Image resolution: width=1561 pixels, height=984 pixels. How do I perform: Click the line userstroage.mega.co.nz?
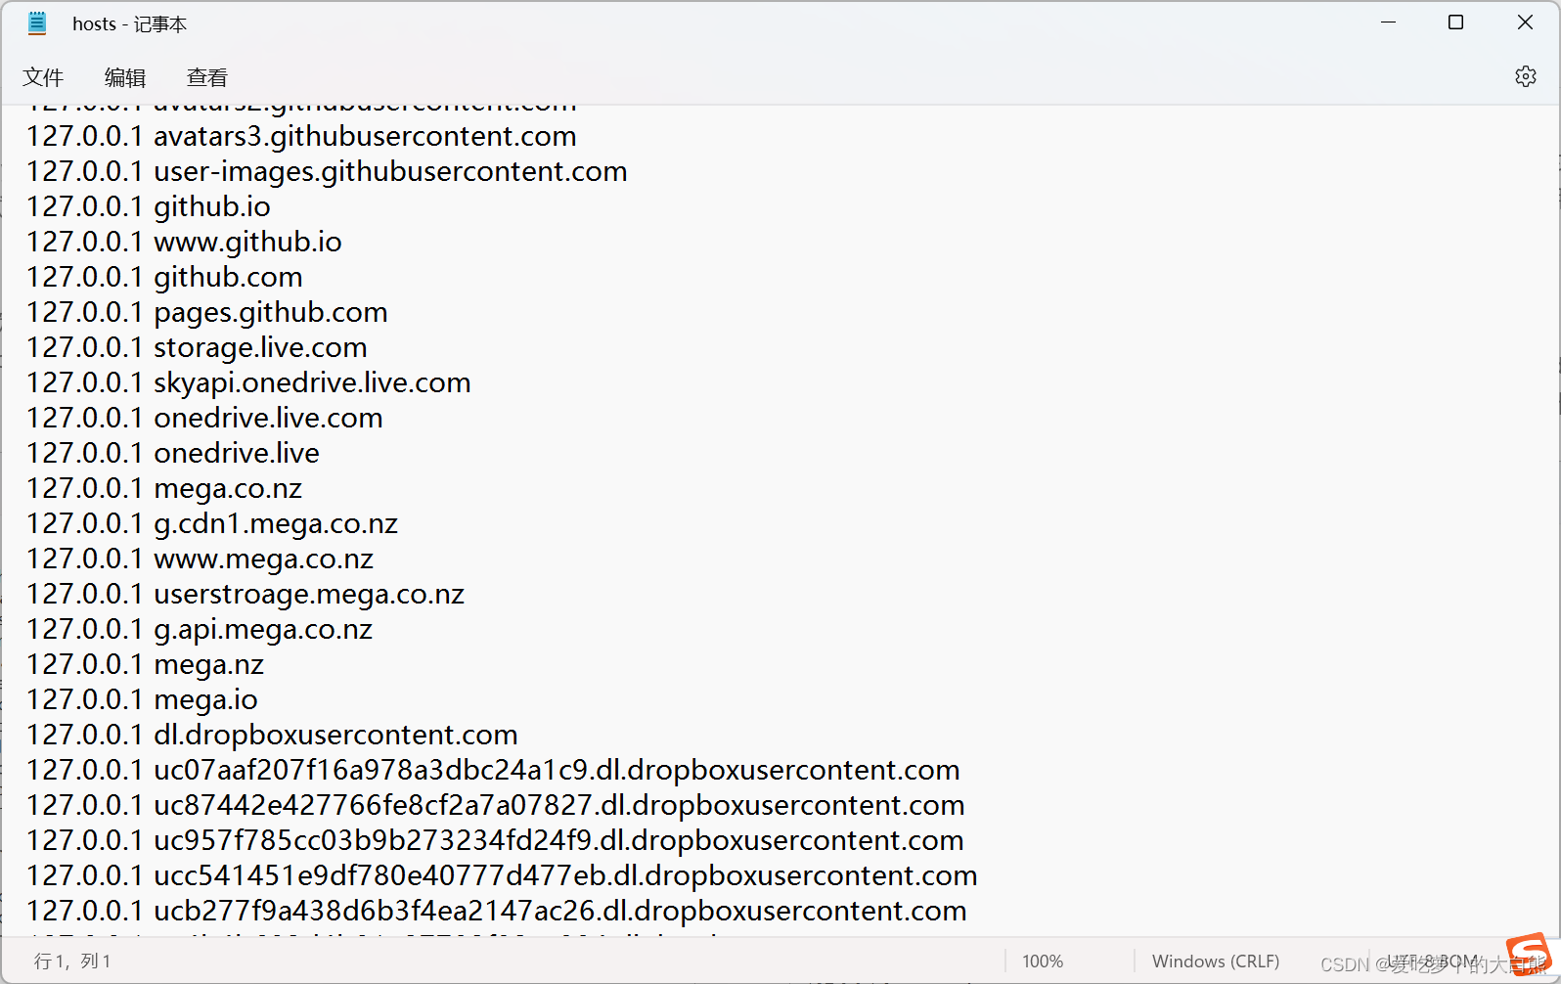(x=245, y=594)
